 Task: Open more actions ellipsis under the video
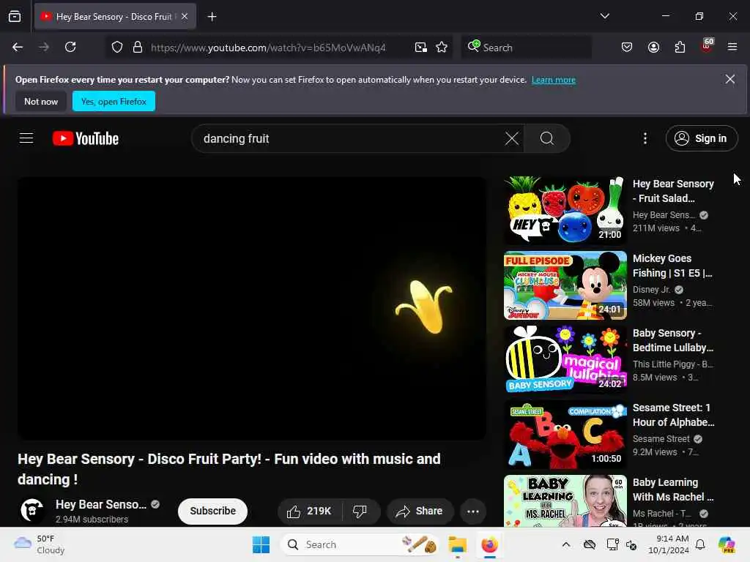coord(473,512)
